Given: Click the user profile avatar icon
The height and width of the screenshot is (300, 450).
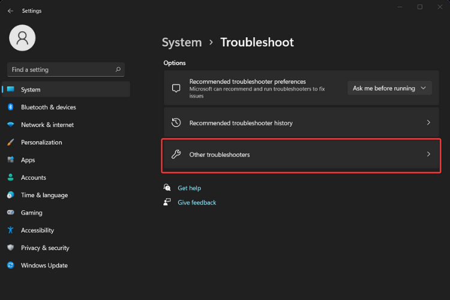Looking at the screenshot, I should click(x=22, y=38).
